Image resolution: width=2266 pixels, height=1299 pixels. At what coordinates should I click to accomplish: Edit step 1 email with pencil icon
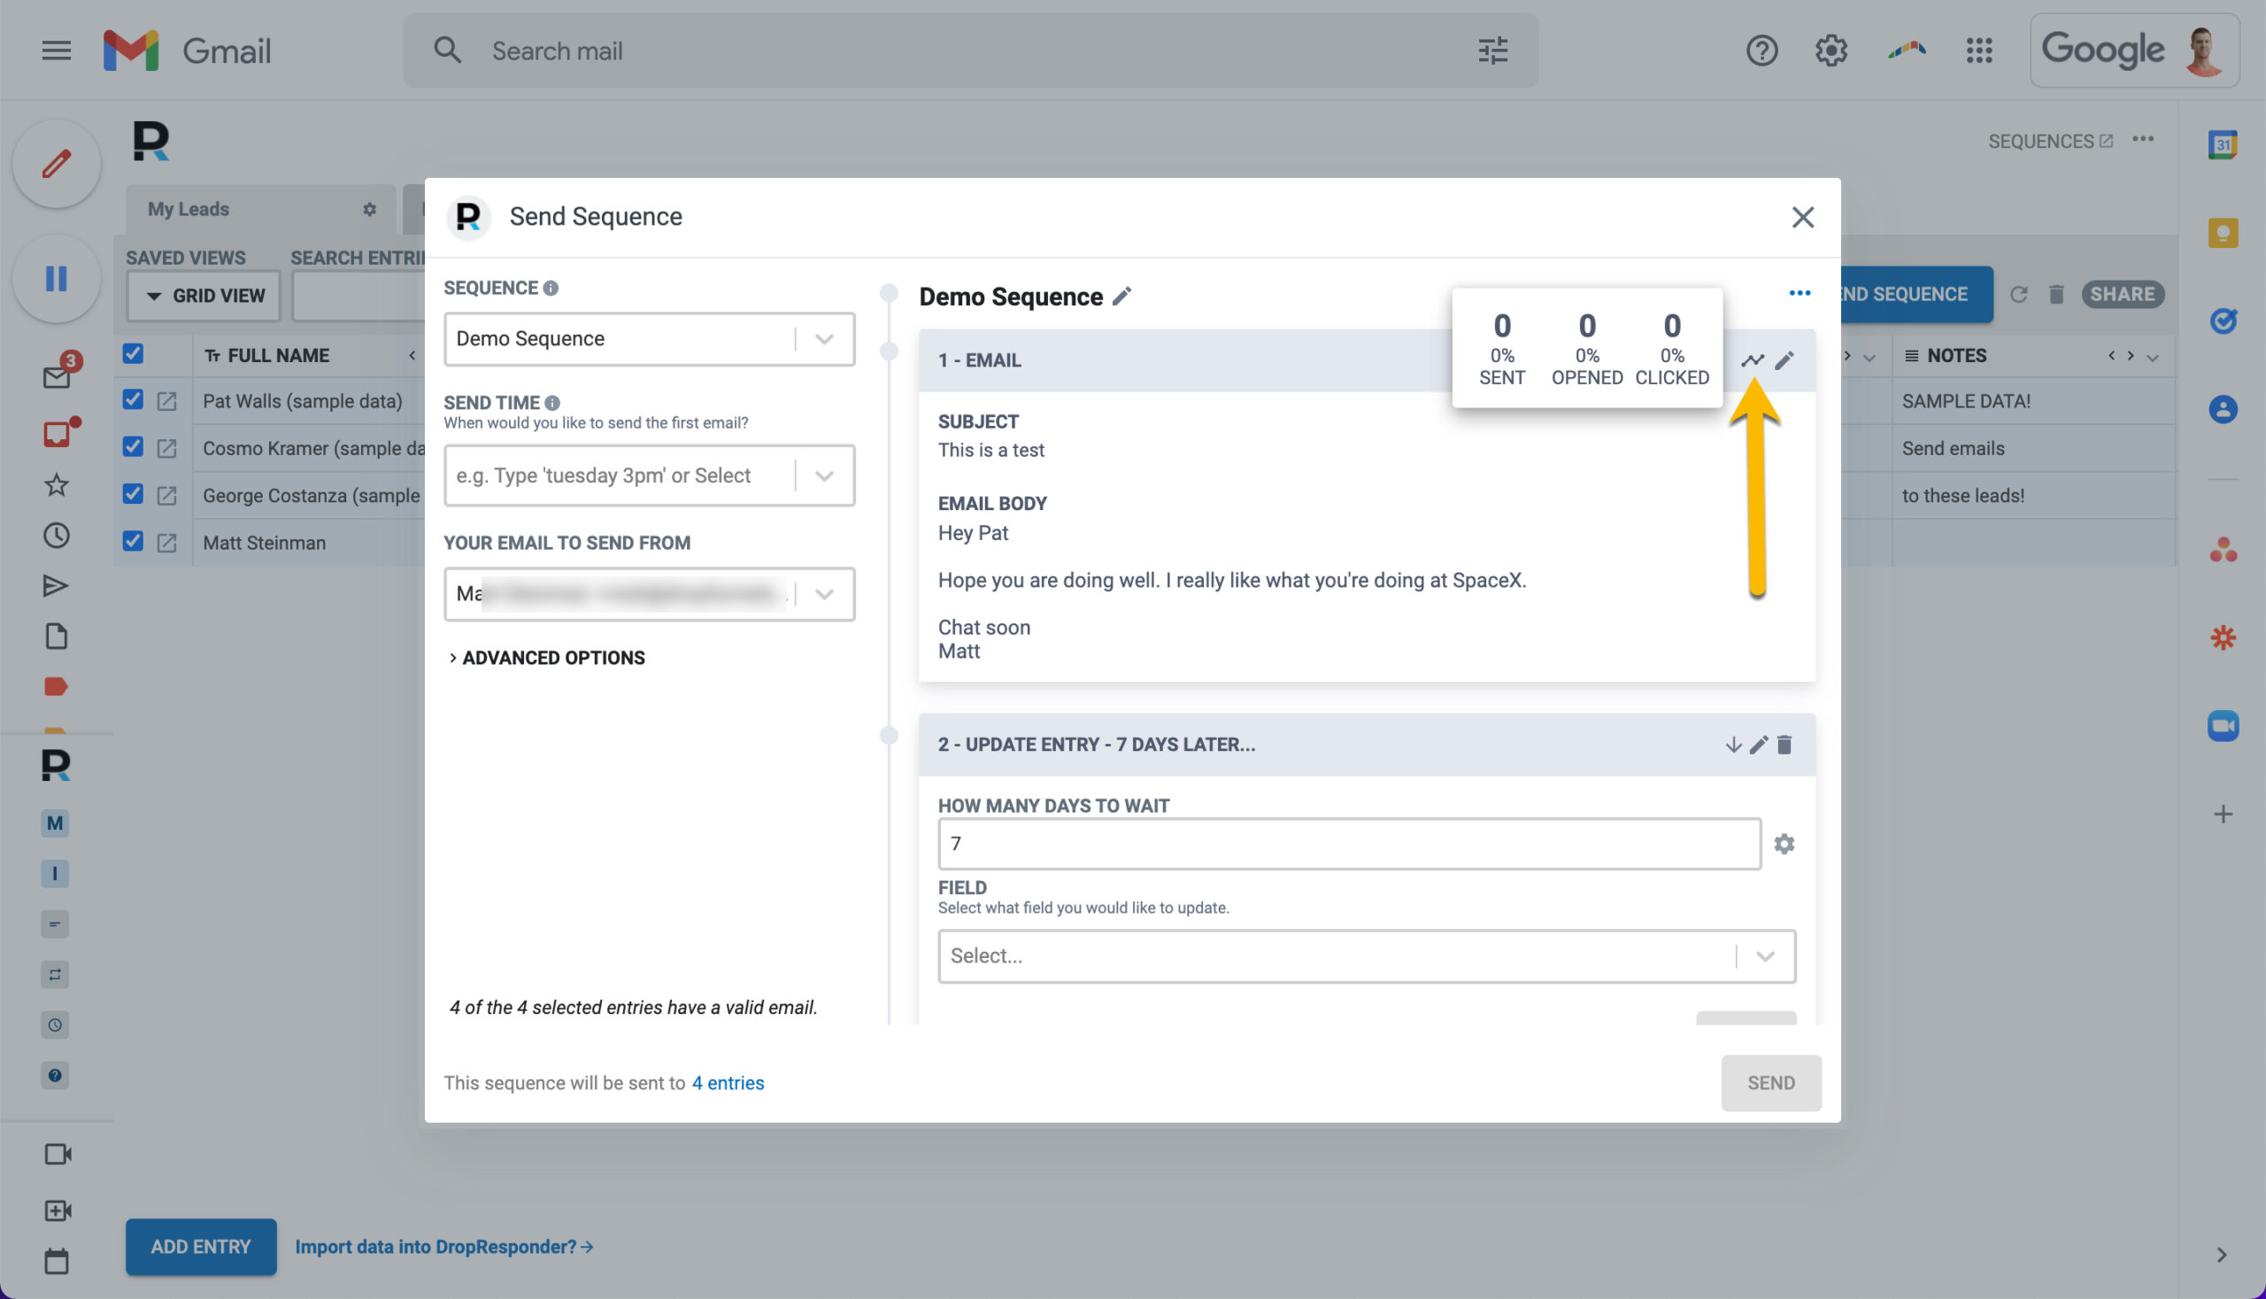tap(1784, 360)
